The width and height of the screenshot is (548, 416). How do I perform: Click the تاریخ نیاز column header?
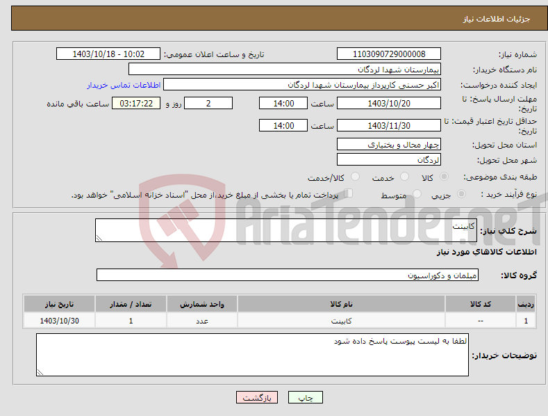(60, 304)
